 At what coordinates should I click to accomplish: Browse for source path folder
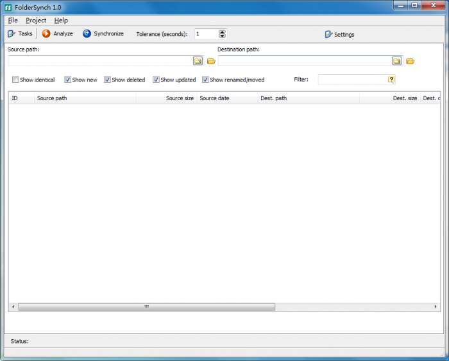[198, 61]
